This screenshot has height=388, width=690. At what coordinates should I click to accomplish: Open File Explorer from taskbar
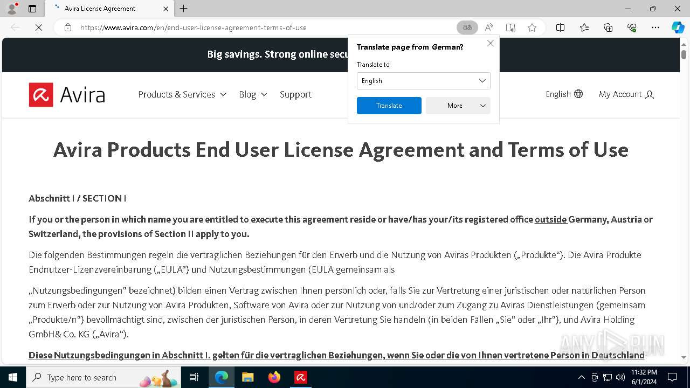(247, 377)
